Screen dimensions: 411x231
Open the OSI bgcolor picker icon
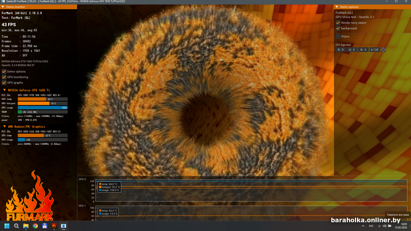(383, 49)
